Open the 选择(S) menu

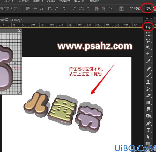point(24,1)
